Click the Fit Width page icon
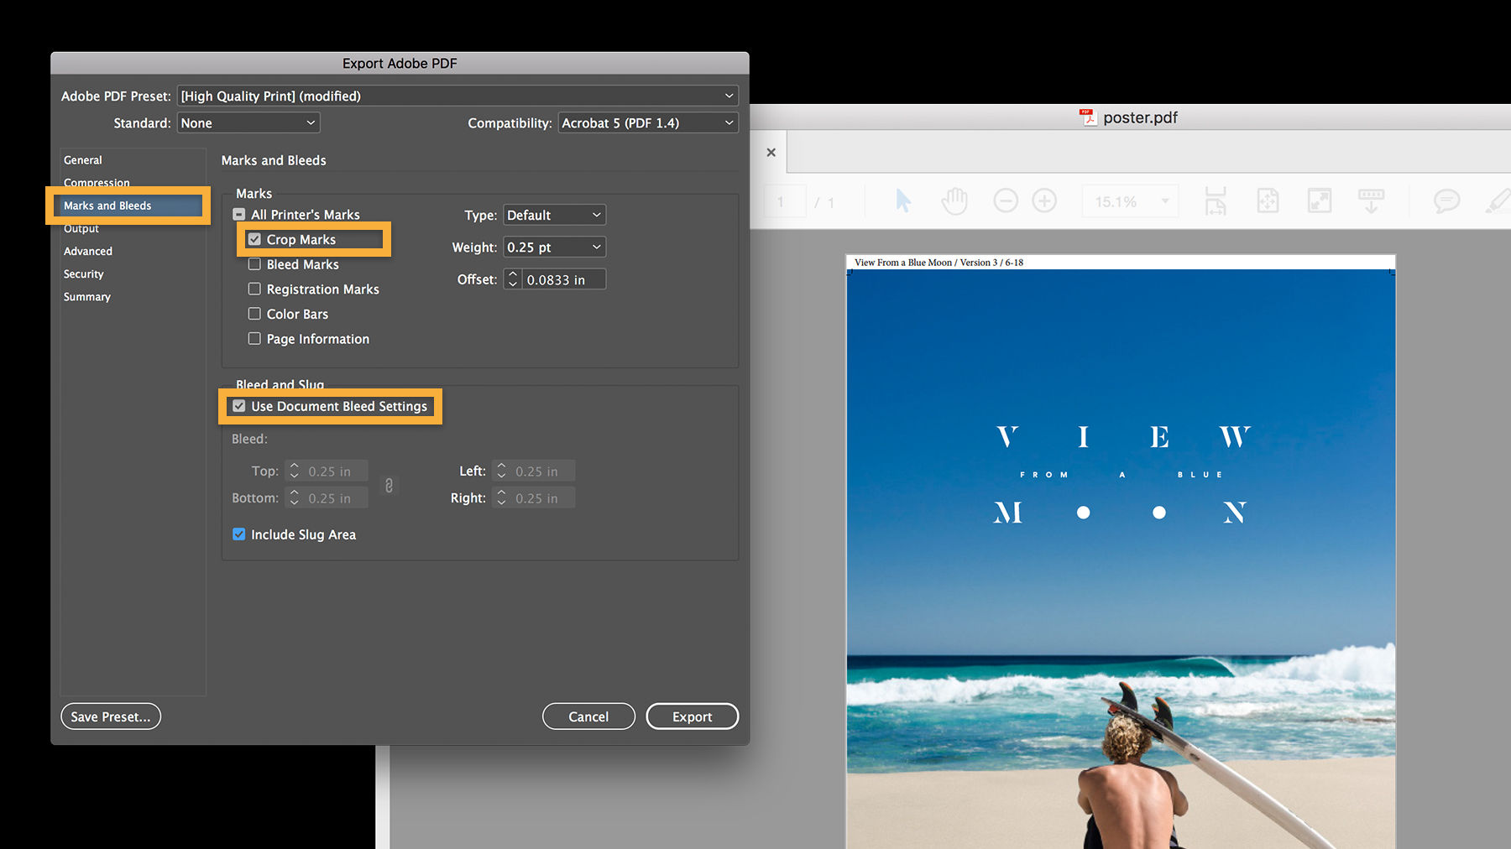The image size is (1511, 849). pos(1215,201)
